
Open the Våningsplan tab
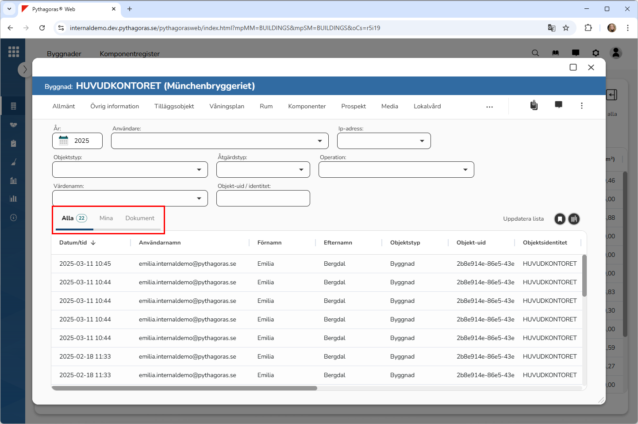click(227, 106)
